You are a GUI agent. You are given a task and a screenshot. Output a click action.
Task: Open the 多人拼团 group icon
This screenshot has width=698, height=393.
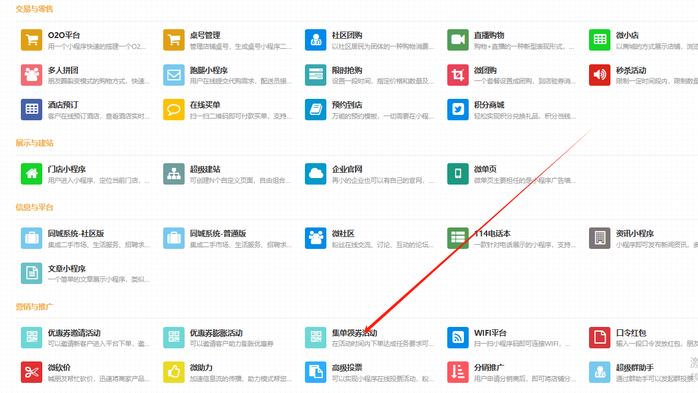32,75
